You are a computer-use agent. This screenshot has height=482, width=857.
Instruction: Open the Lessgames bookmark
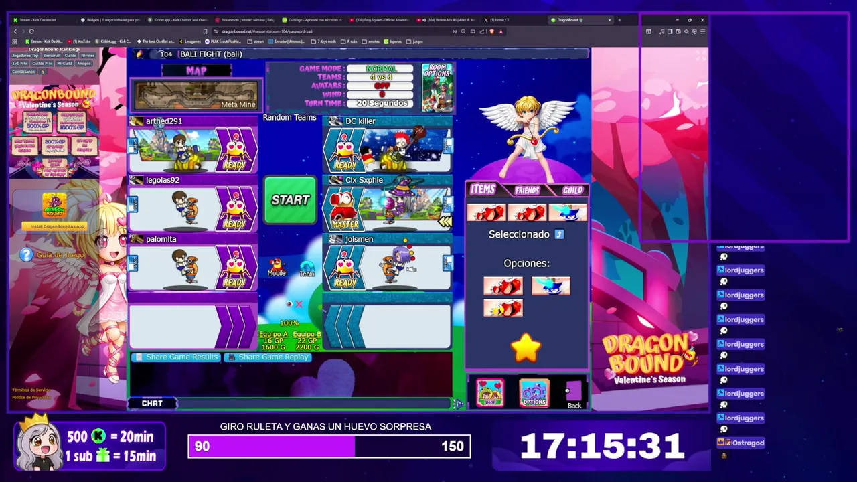click(191, 42)
